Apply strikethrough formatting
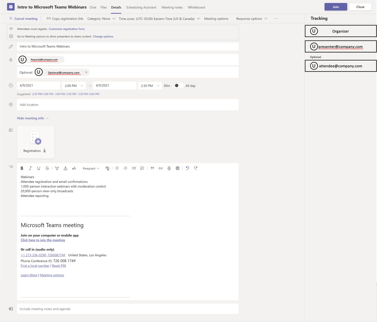Viewport: 377px width, 323px height. coord(47,168)
